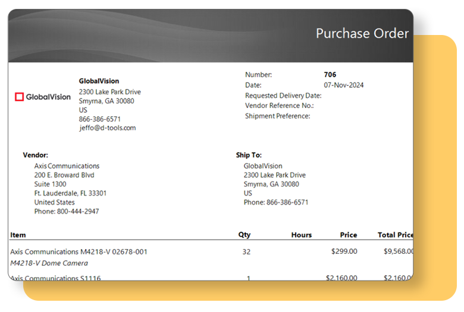The image size is (464, 312).
Task: Click the 'Ship To:' section heading
Action: (x=249, y=155)
